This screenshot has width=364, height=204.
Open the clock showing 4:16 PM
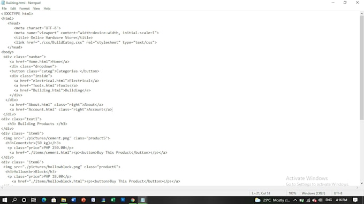coord(342,200)
